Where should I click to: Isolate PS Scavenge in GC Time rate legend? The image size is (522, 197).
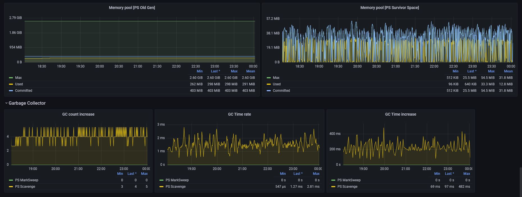(x=175, y=187)
